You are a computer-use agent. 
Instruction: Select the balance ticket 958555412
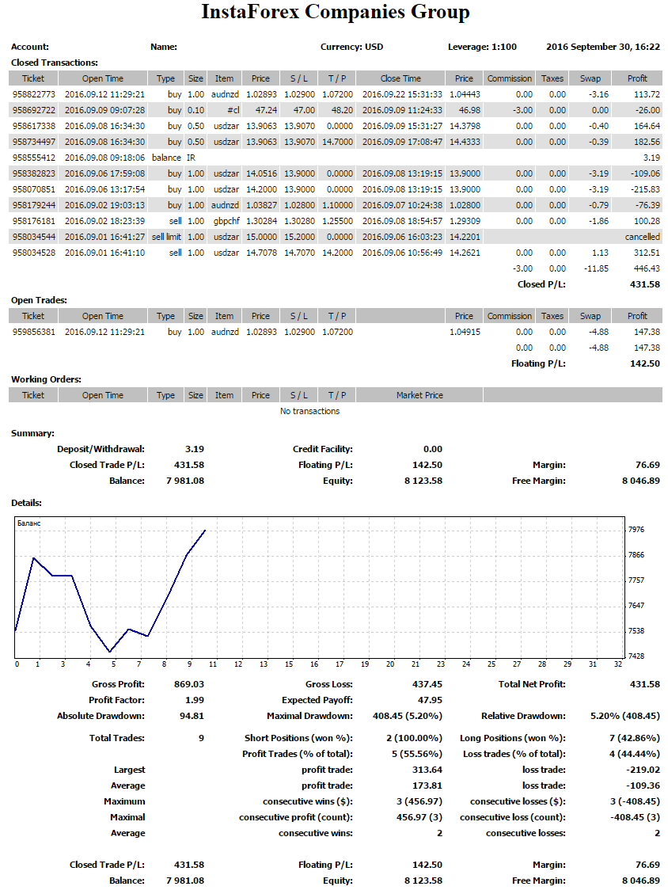click(33, 158)
